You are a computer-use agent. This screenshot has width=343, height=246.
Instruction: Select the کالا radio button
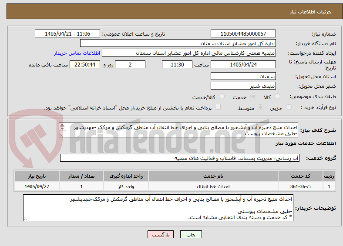pyautogui.click(x=277, y=96)
